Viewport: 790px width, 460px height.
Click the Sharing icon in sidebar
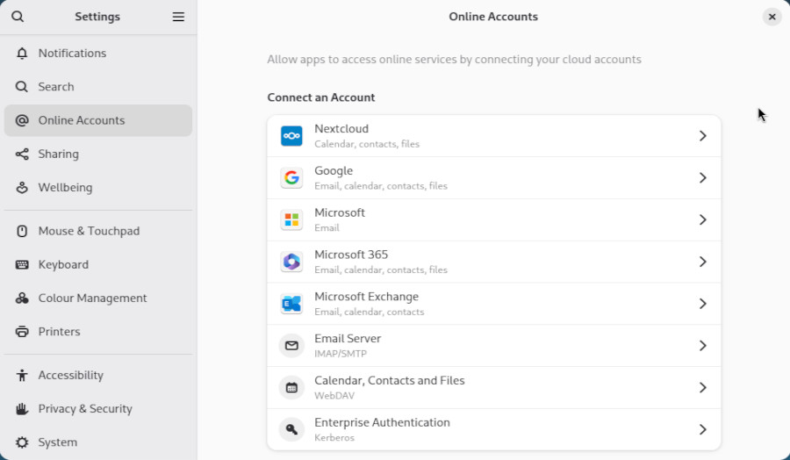click(22, 154)
